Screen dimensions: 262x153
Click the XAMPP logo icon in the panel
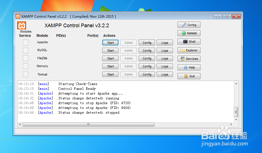pos(22,26)
